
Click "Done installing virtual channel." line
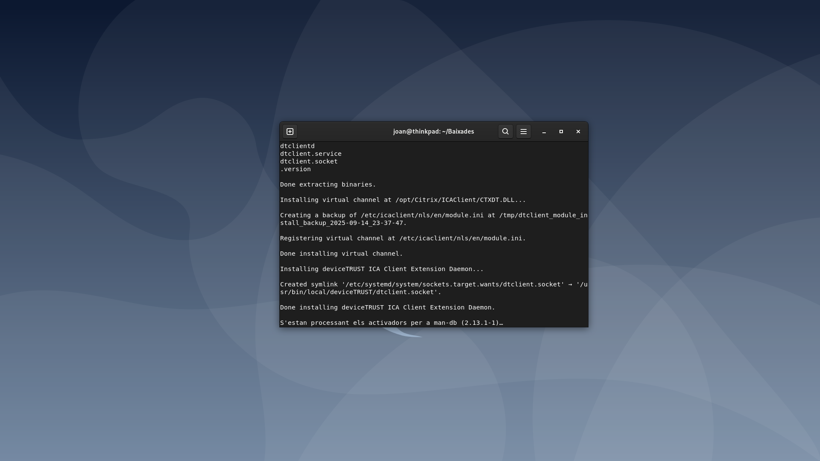[342, 254]
